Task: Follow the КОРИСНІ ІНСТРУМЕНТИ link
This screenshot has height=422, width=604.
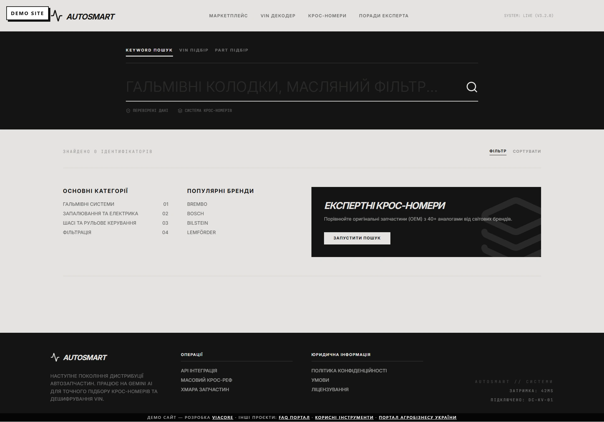Action: pos(344,418)
